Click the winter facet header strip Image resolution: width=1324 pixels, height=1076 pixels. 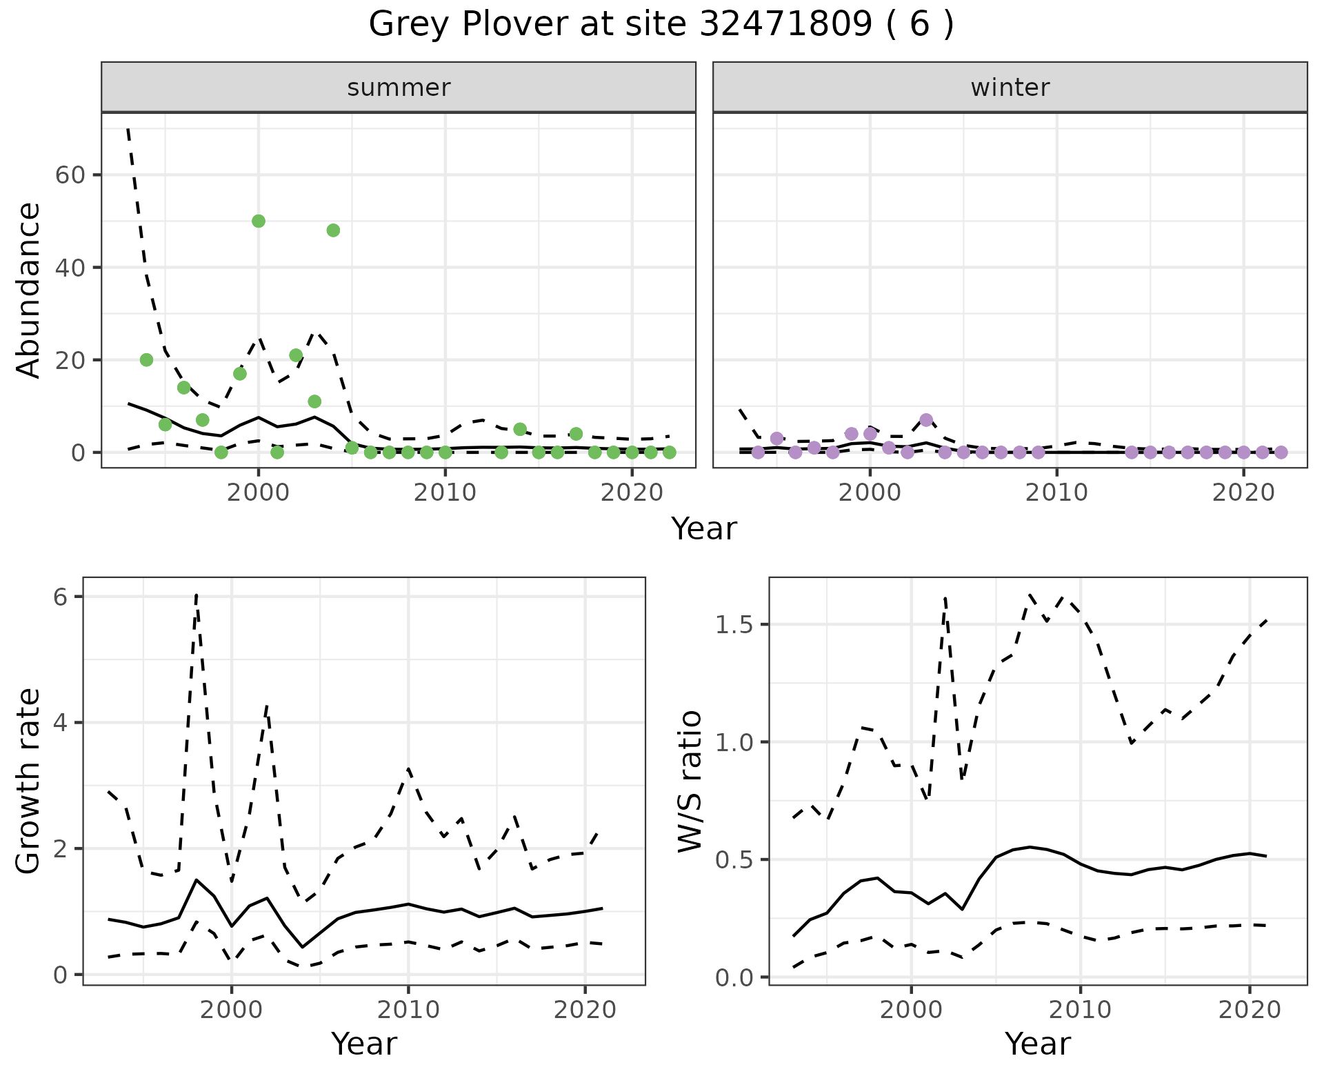point(1010,88)
